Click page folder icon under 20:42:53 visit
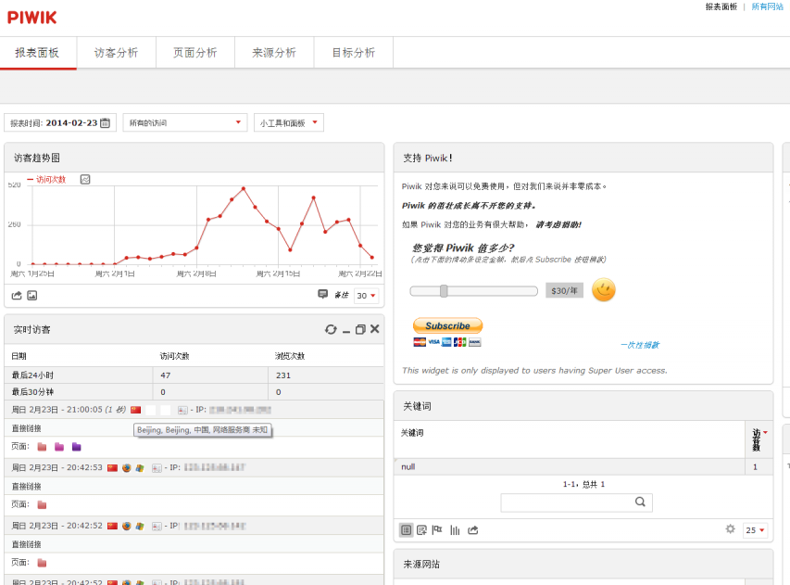The image size is (790, 585). coord(43,505)
